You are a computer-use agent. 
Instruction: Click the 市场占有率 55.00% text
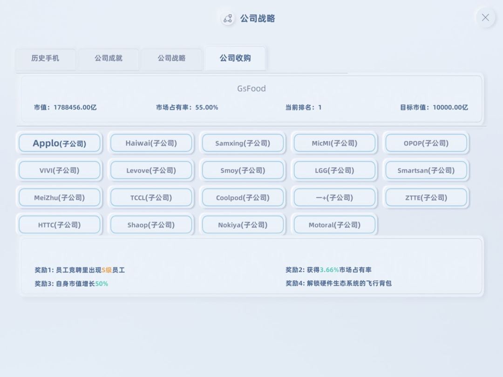pyautogui.click(x=187, y=108)
